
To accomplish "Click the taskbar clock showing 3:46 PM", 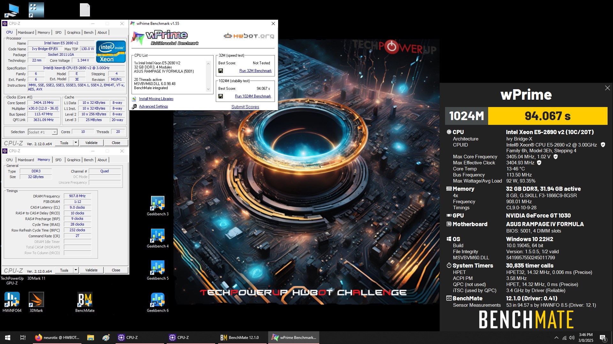I will (x=586, y=338).
